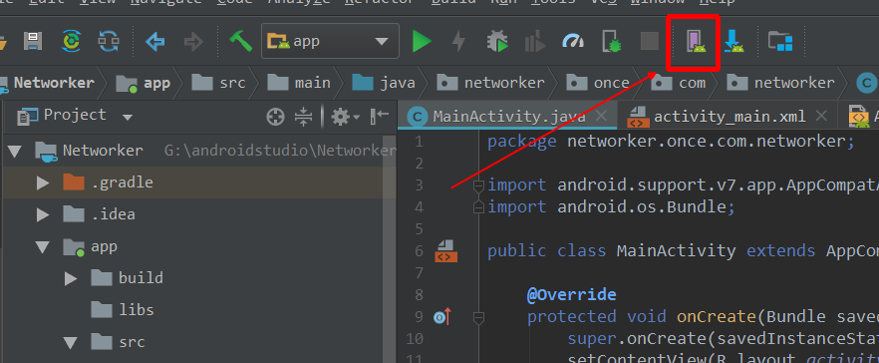Close the MainActivity.java tab
This screenshot has height=363, width=879.
point(601,116)
